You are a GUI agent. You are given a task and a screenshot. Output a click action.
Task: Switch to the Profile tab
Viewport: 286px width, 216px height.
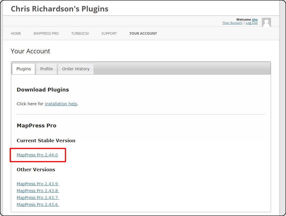(47, 69)
